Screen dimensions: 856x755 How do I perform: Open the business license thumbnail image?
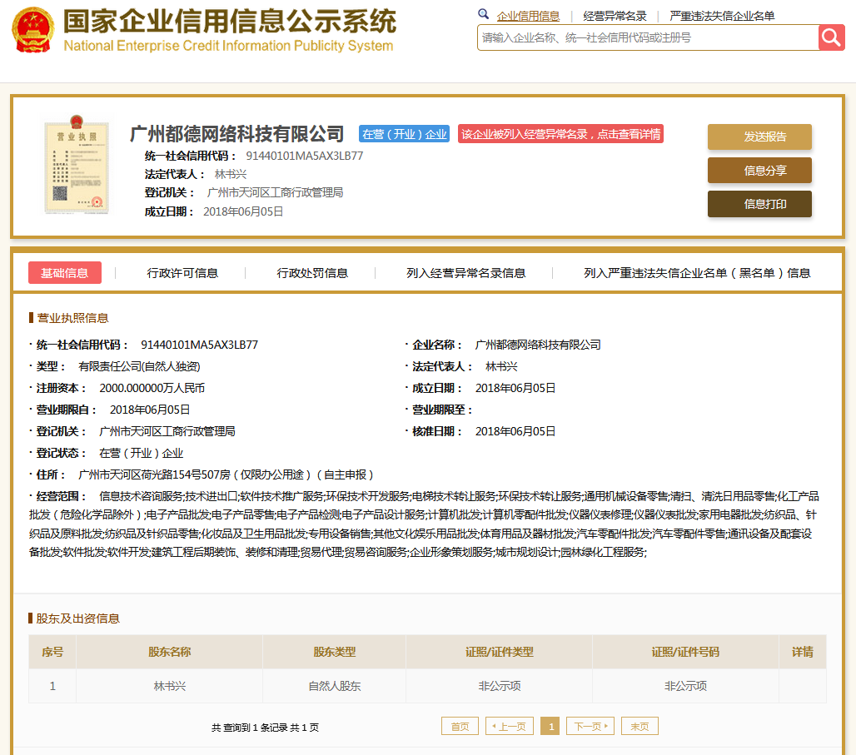76,166
